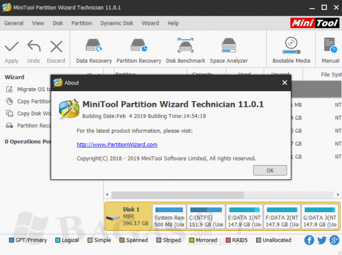The width and height of the screenshot is (342, 255).
Task: Click the Apply checkmark icon
Action: coord(12,47)
